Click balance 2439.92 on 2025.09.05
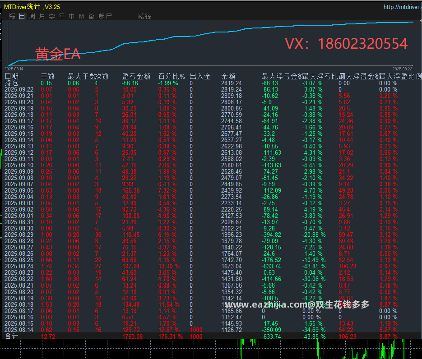Image resolution: width=422 pixels, height=359 pixels. [232, 191]
